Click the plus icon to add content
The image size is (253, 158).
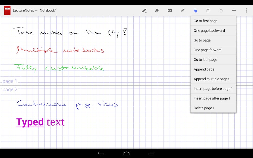(234, 10)
